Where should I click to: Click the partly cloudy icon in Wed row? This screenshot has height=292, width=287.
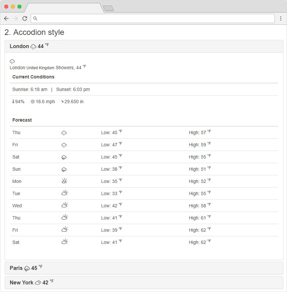65,205
